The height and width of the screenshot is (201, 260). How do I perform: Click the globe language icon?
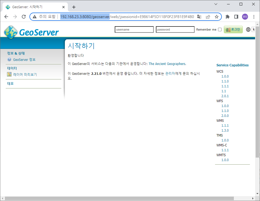[248, 29]
